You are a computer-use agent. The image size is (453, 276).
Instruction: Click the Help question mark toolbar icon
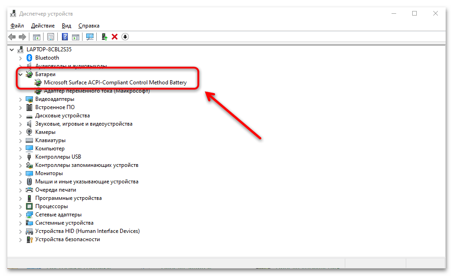[65, 37]
